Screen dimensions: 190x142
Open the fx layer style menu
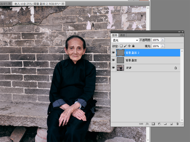point(147,124)
